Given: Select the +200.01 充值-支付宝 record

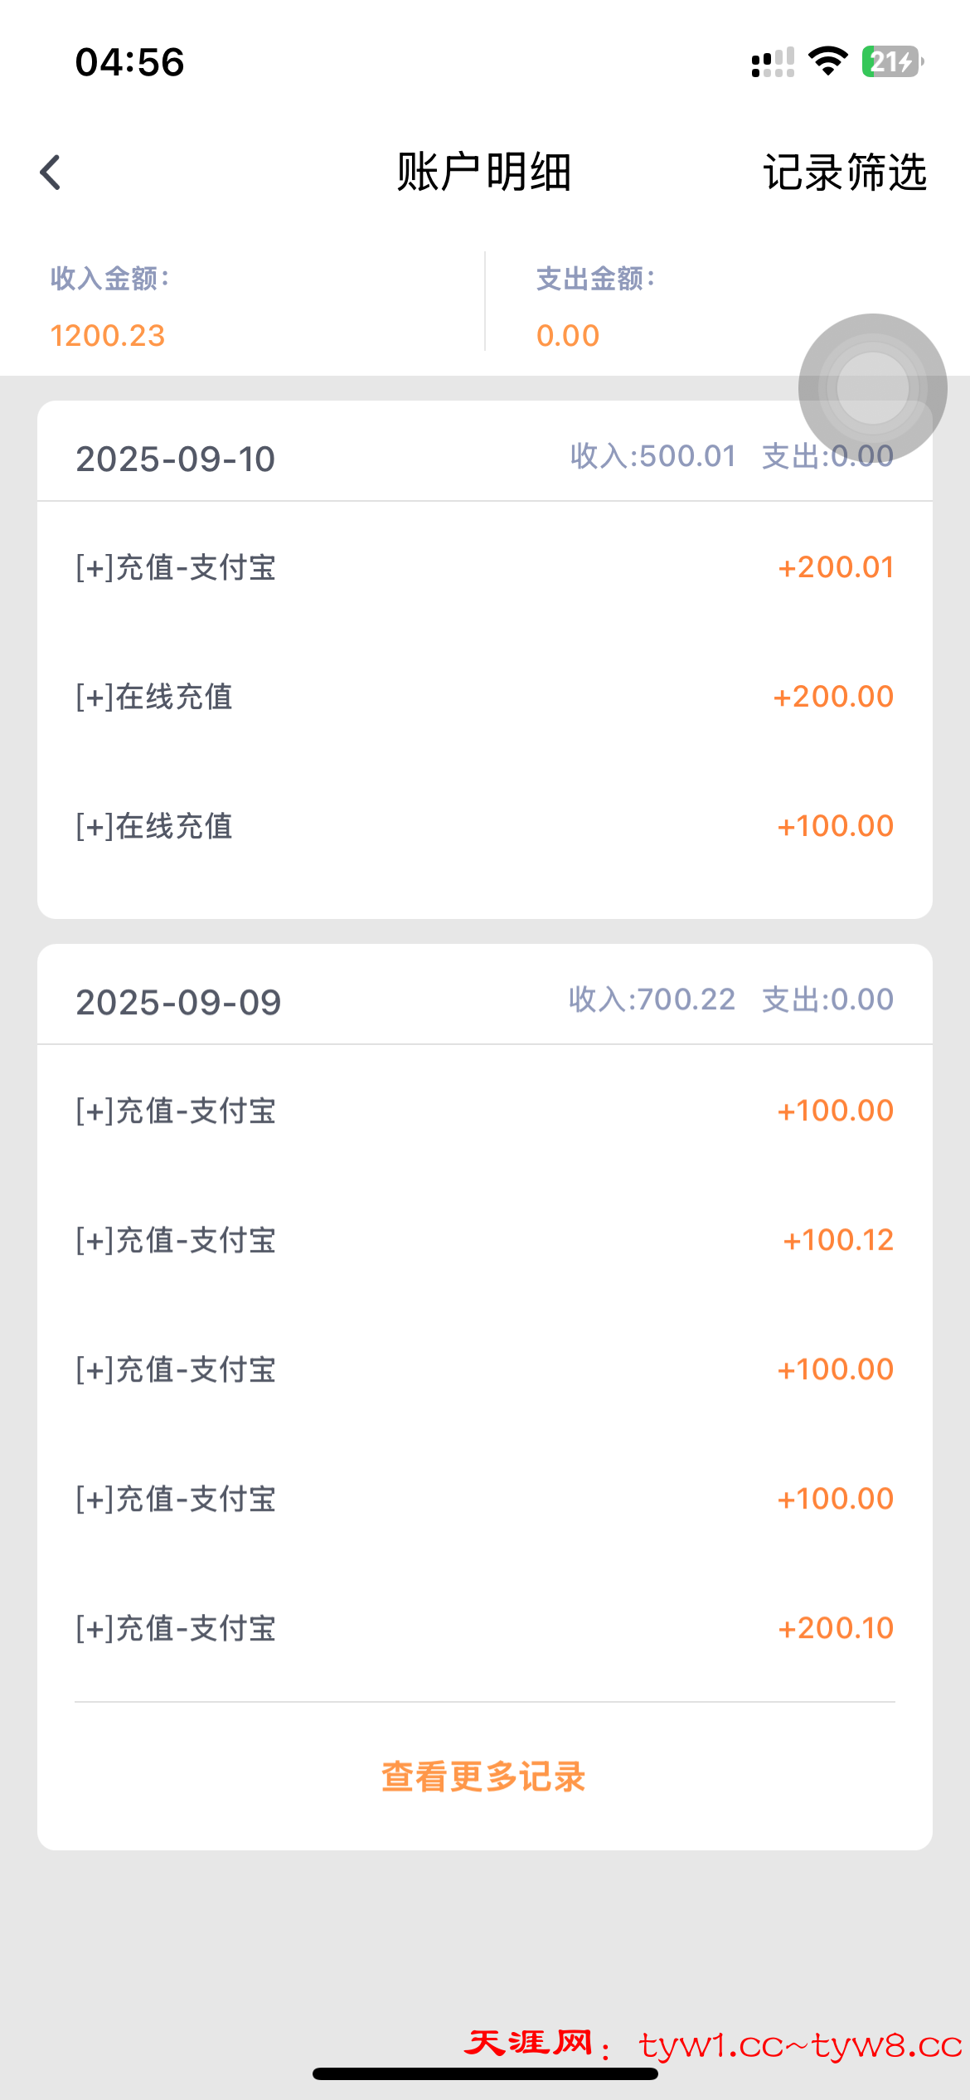Looking at the screenshot, I should tap(484, 567).
